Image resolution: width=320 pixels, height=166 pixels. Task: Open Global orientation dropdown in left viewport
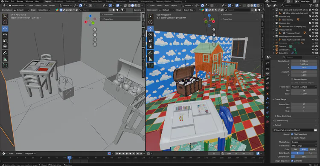66,6
